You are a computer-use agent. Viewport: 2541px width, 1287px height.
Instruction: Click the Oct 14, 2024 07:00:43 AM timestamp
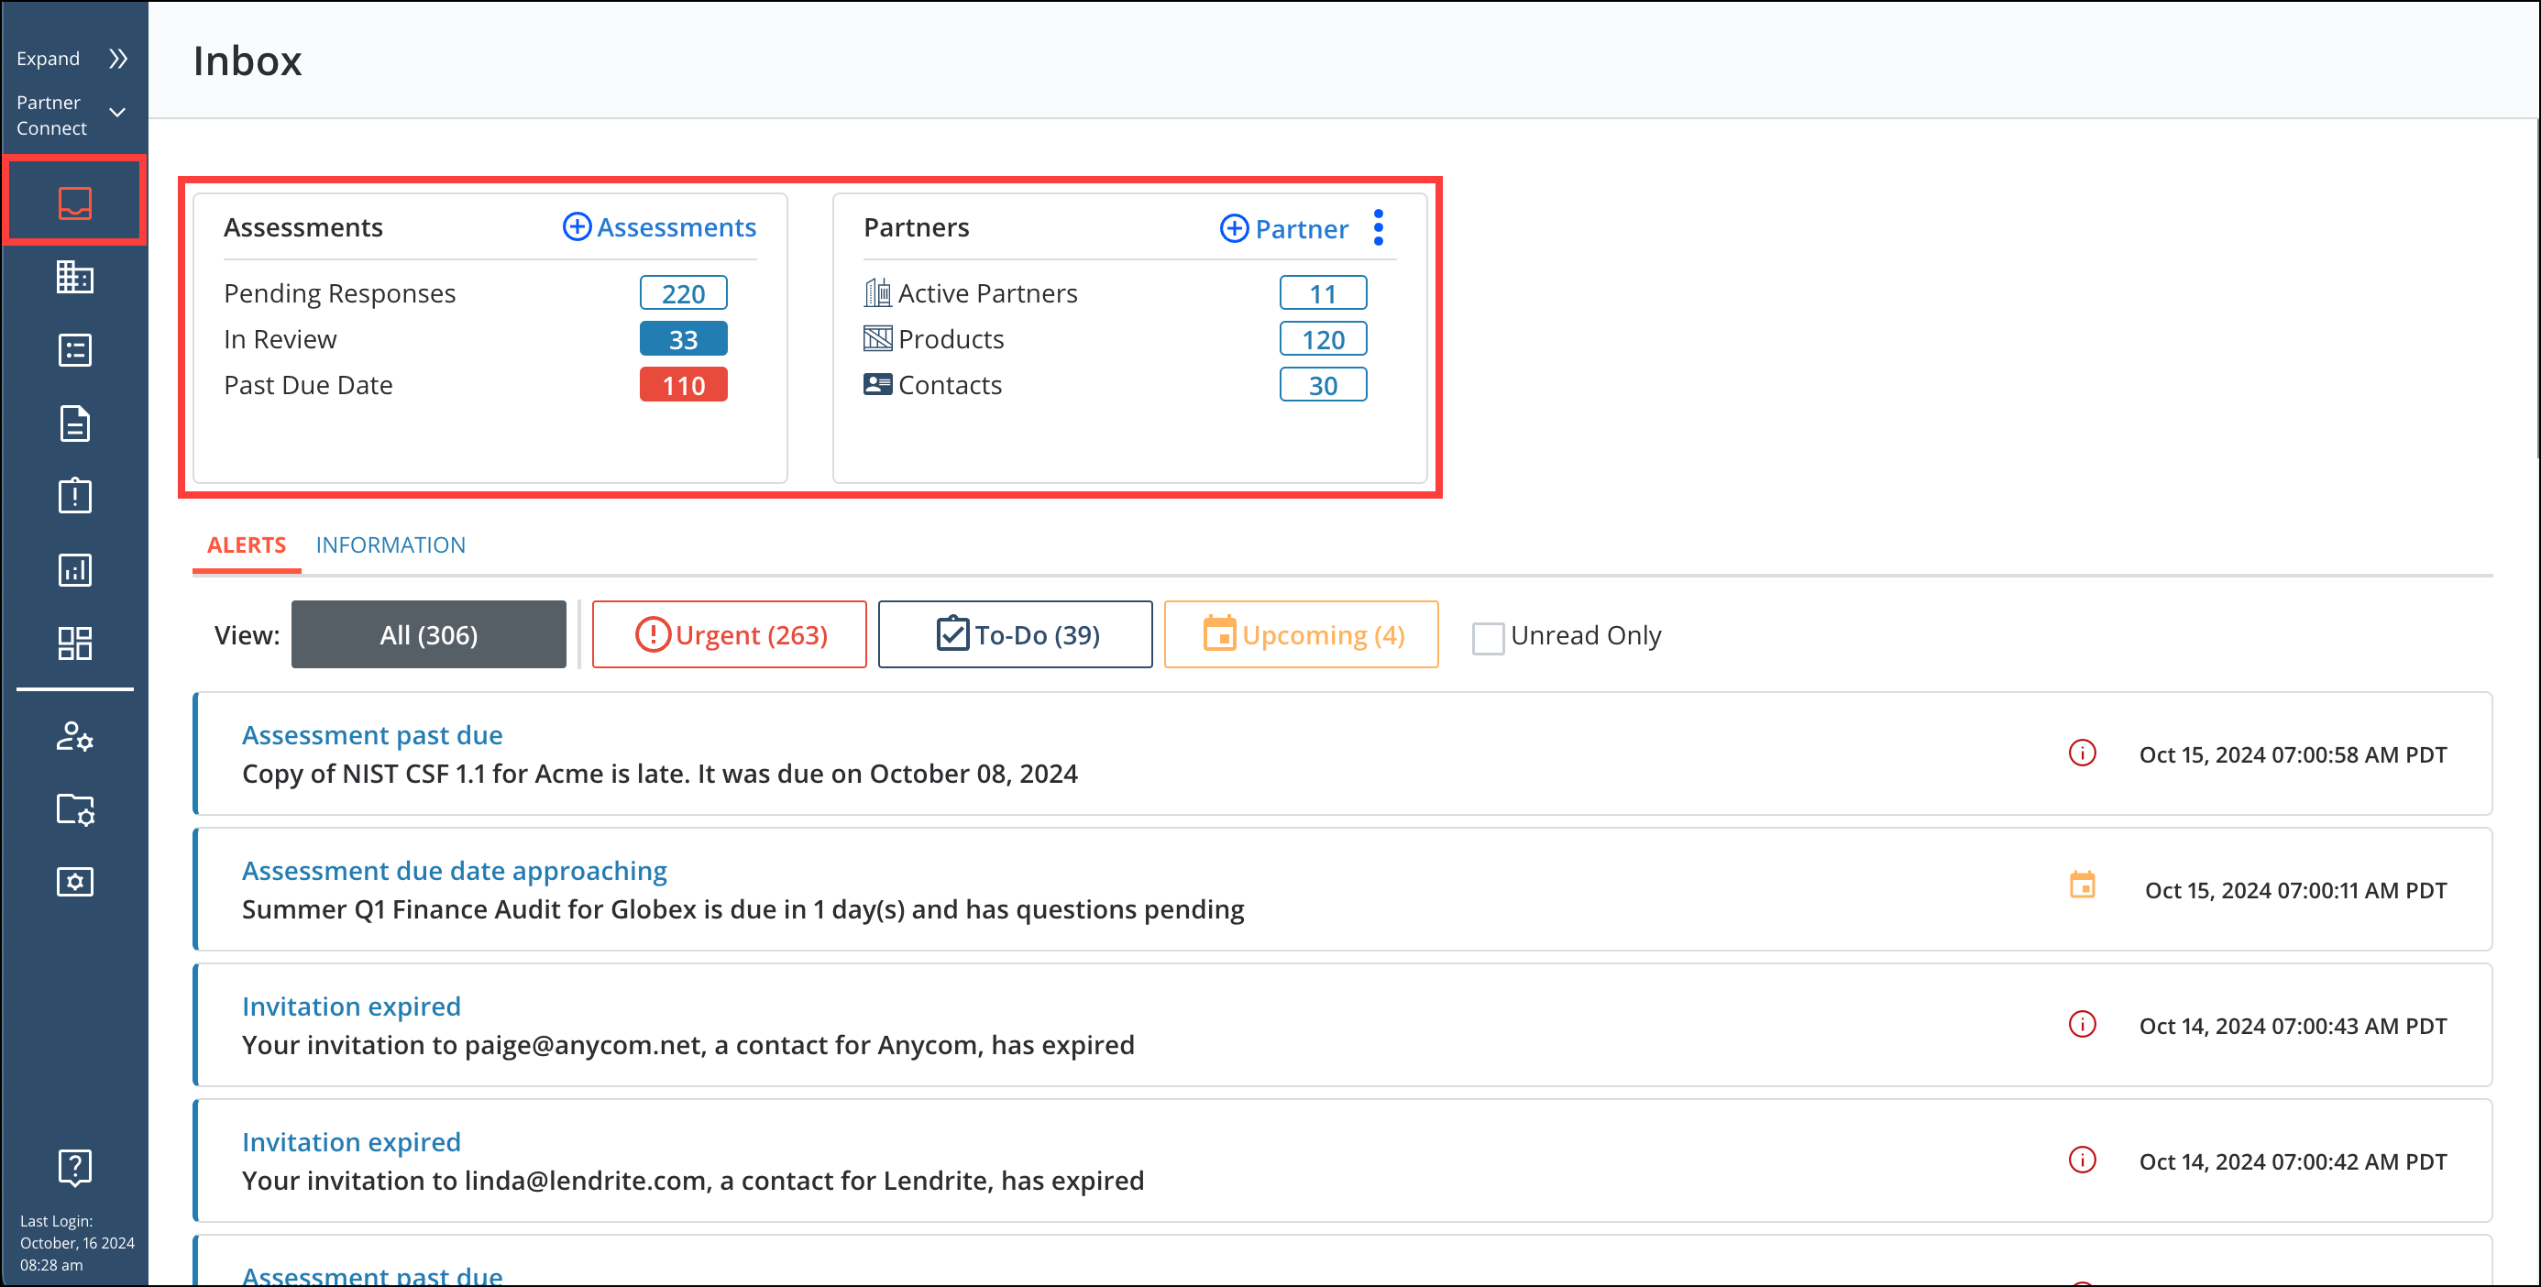click(2293, 1026)
